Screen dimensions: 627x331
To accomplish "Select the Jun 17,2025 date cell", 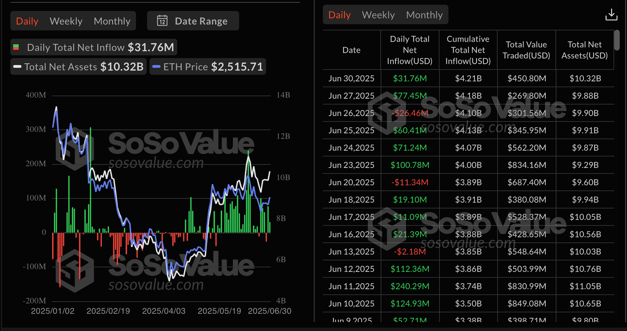I will [351, 217].
